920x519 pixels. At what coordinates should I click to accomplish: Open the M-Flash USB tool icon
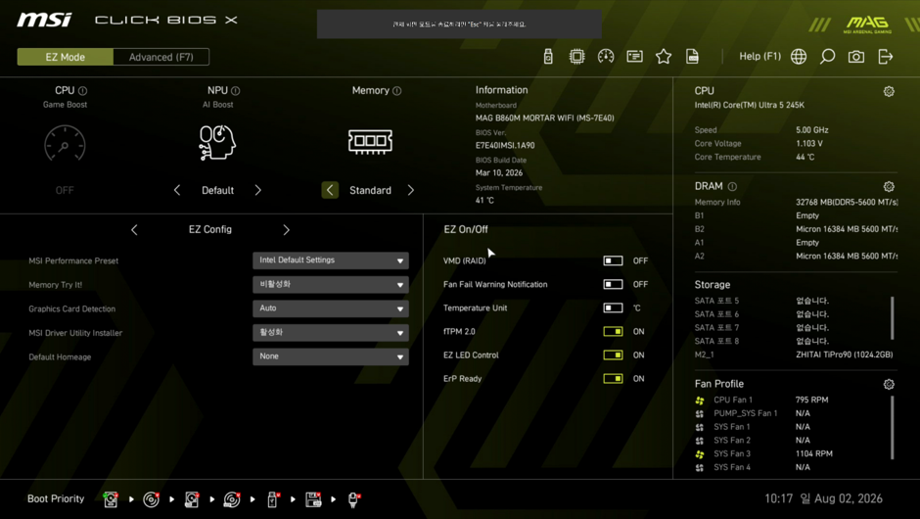click(x=548, y=57)
